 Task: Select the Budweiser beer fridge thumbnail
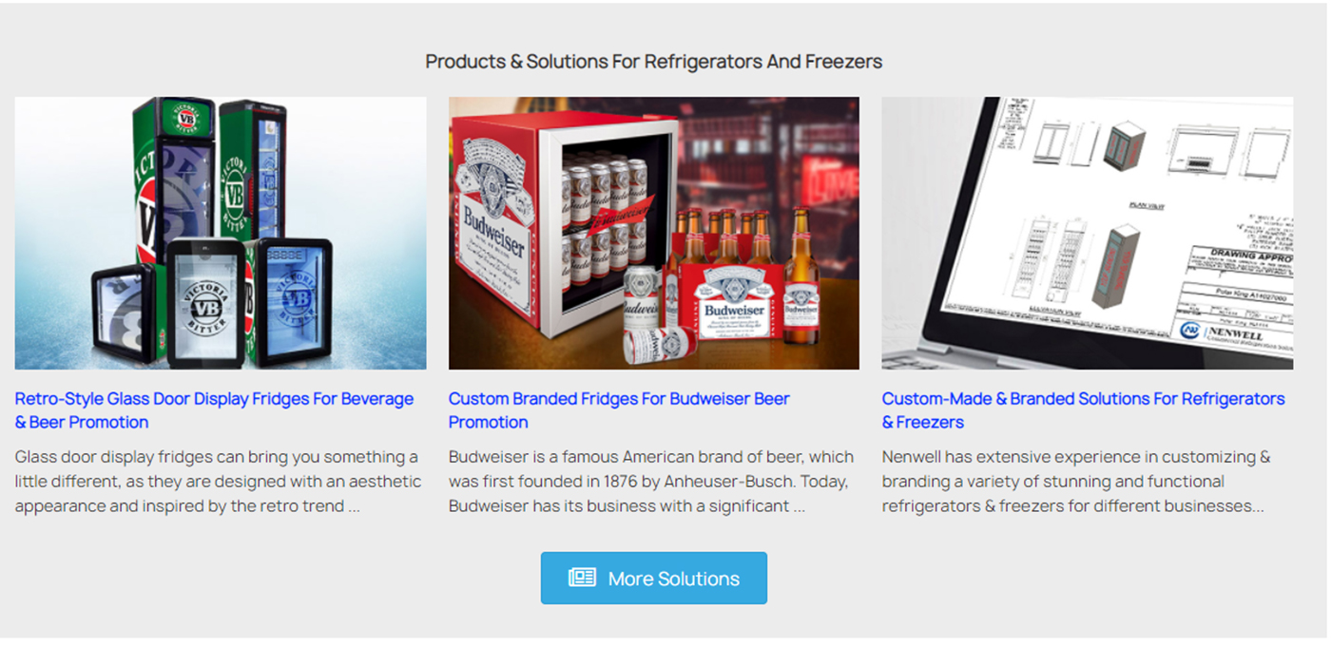pos(654,233)
